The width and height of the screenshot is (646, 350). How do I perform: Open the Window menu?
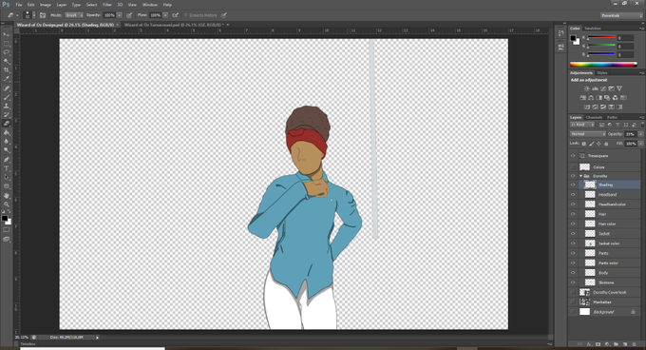pyautogui.click(x=149, y=5)
